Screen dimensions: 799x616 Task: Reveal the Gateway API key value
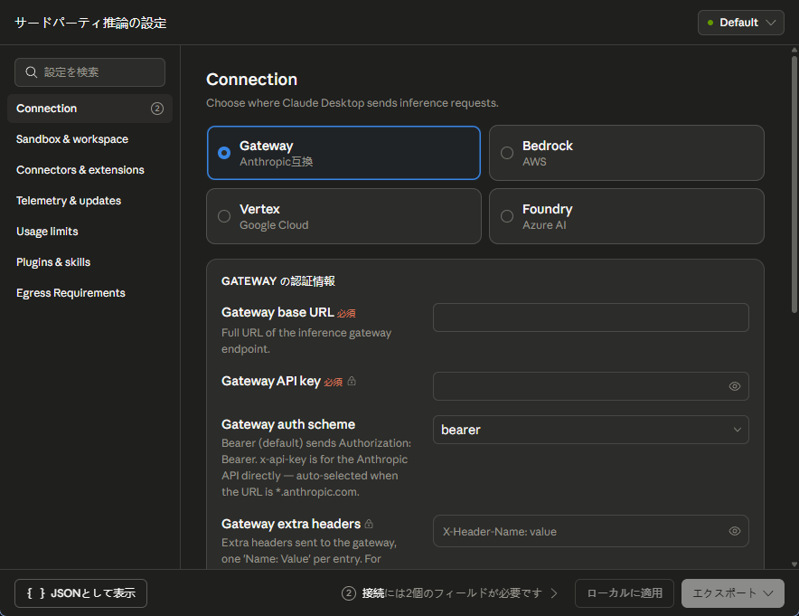[x=734, y=386]
